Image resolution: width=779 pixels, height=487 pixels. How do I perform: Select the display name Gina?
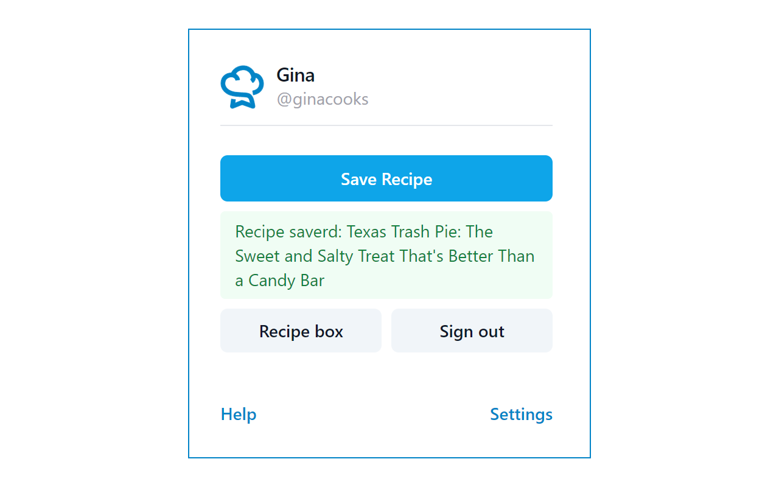tap(295, 75)
